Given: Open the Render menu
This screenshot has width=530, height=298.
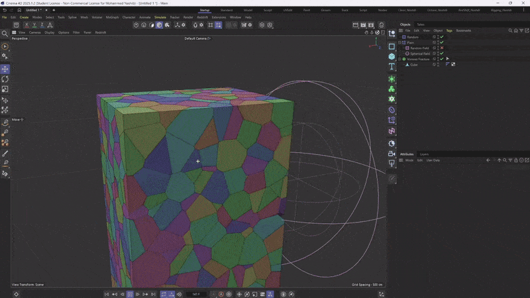Looking at the screenshot, I should point(188,17).
